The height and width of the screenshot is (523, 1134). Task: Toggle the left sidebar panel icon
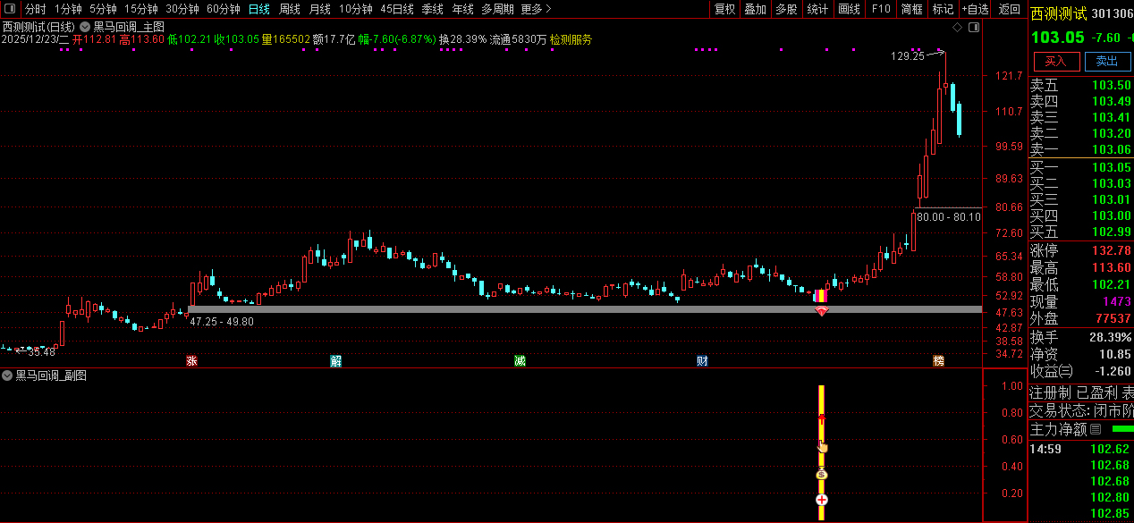[x=9, y=9]
